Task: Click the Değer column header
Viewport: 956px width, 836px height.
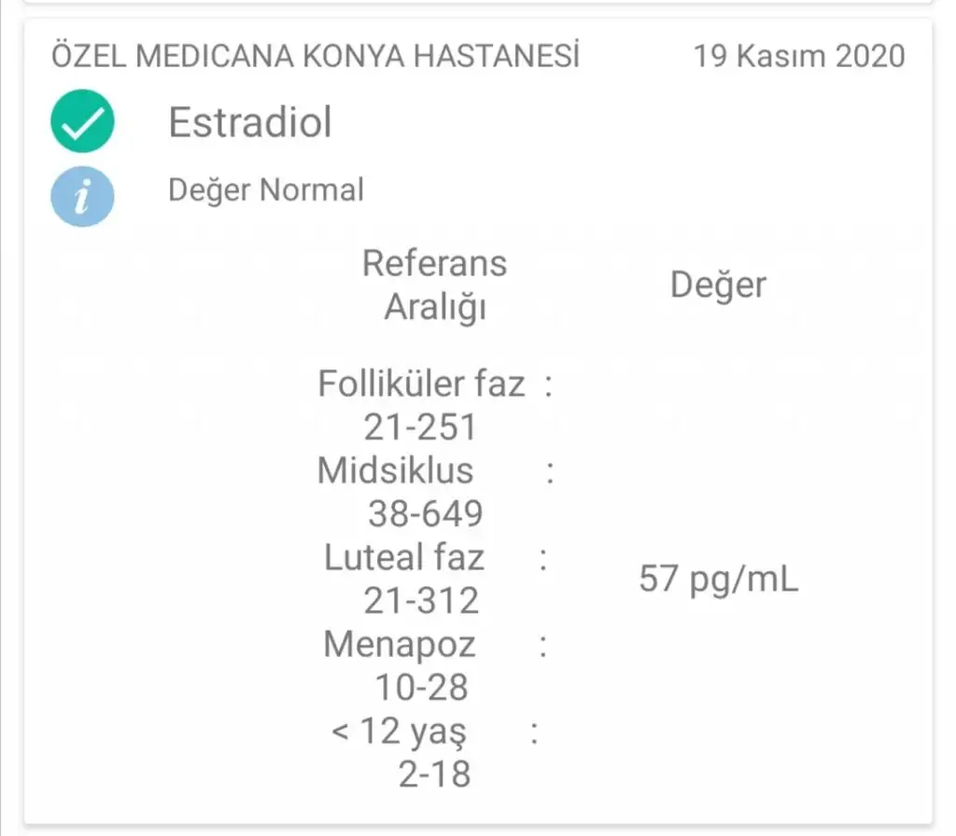Action: 718,286
